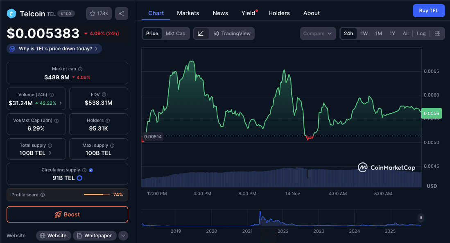Viewport: 450px width, 243px height.
Task: Expand the chevron next to the Whitepaper button
Action: [x=123, y=235]
